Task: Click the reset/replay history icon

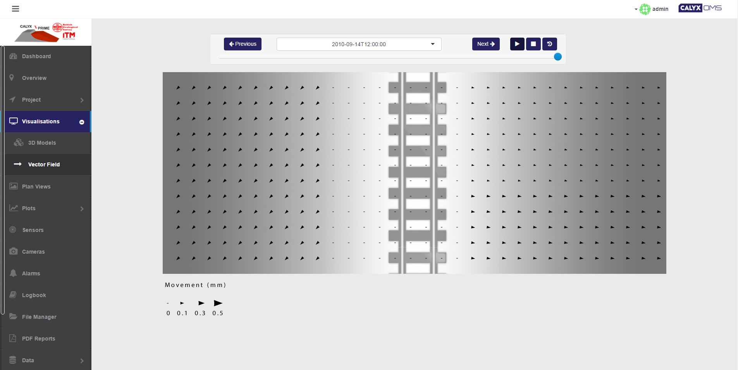Action: point(549,44)
